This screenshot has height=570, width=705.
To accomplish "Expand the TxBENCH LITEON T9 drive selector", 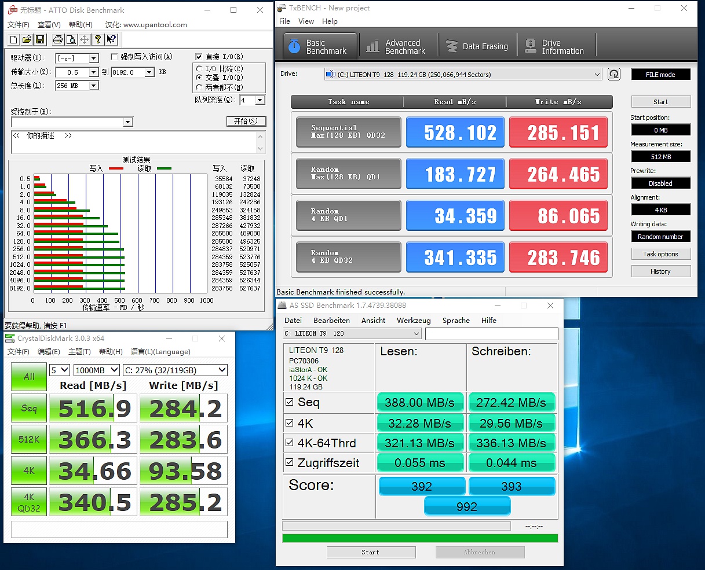I will tap(597, 75).
